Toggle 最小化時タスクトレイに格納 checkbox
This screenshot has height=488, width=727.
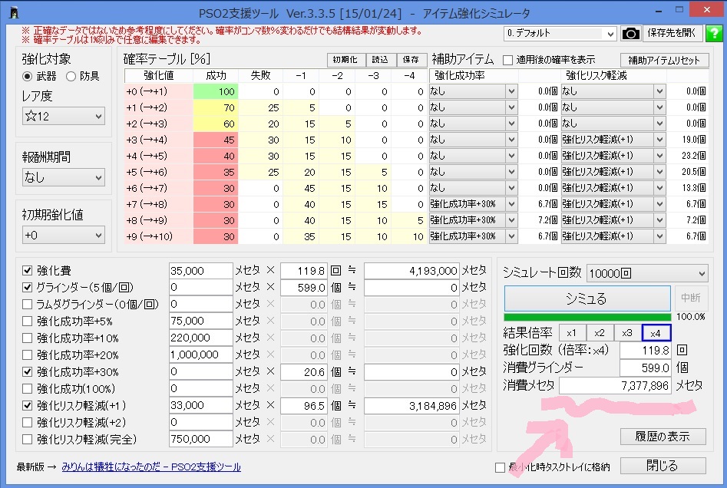(500, 467)
